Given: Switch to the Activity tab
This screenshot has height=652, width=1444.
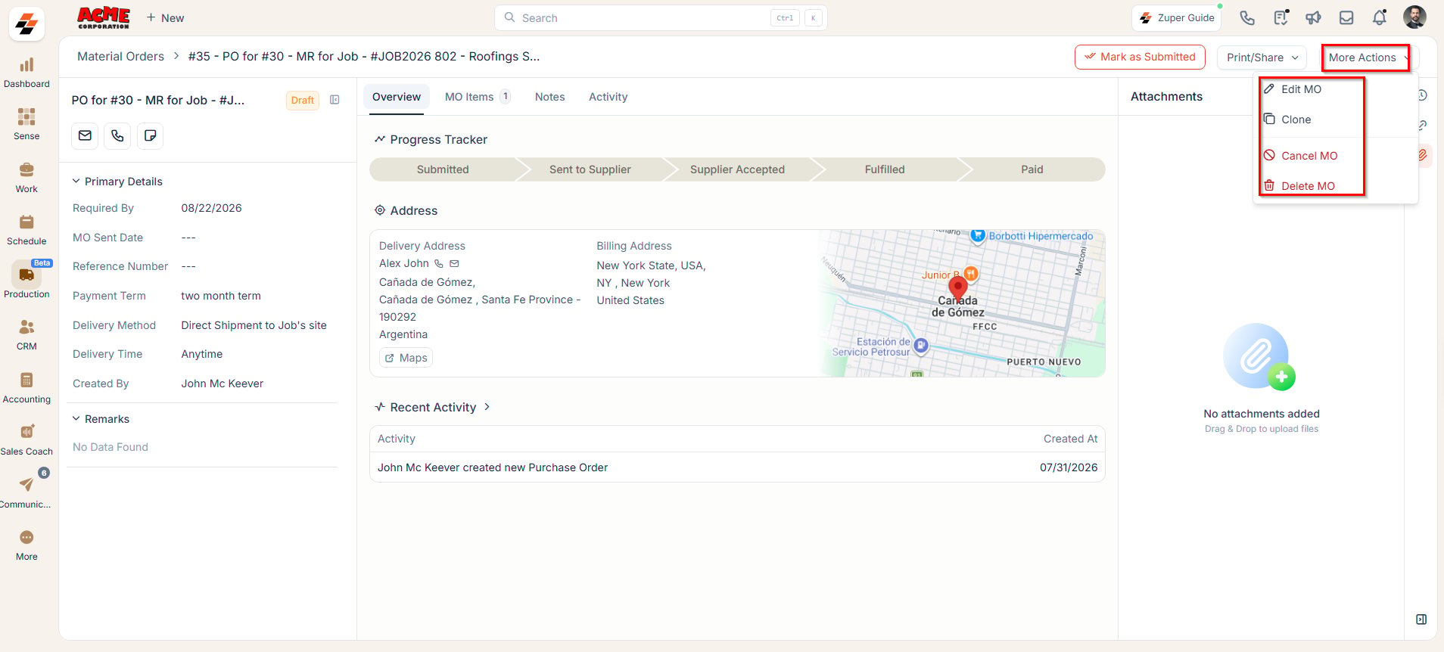Looking at the screenshot, I should point(608,97).
